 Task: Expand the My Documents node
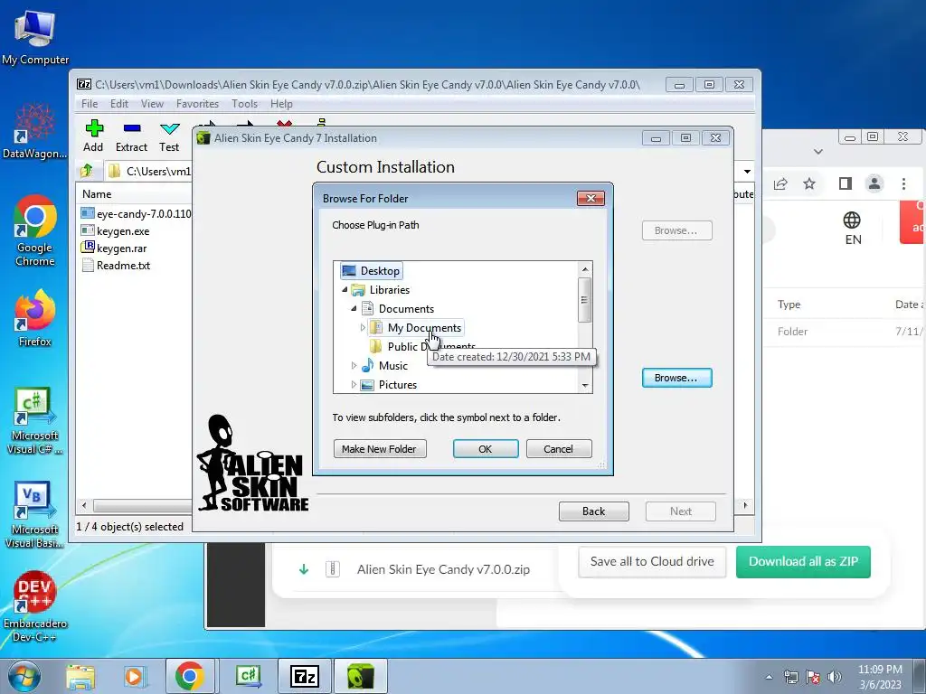pos(363,327)
